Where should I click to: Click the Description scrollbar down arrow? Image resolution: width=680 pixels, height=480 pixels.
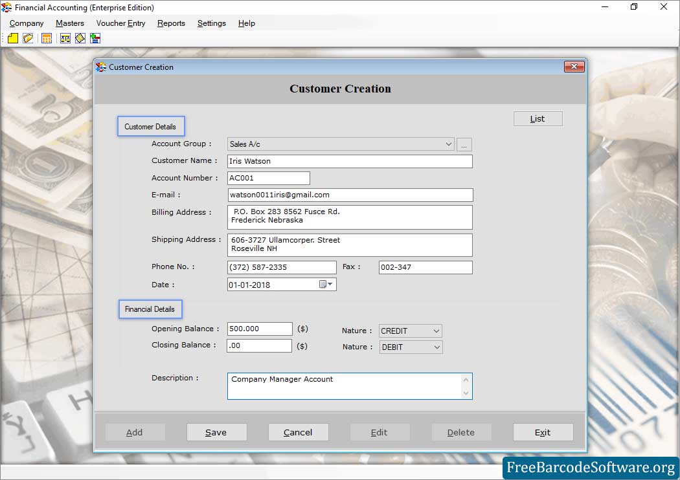tap(466, 393)
